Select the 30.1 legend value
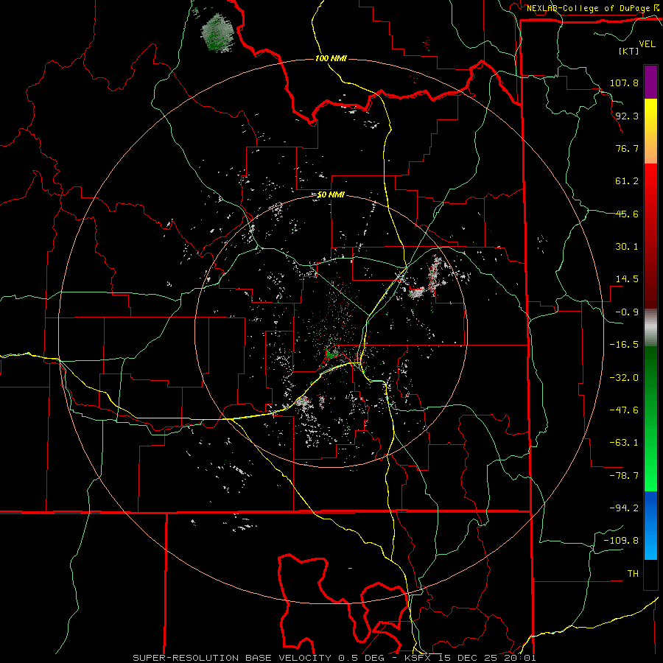 point(627,247)
